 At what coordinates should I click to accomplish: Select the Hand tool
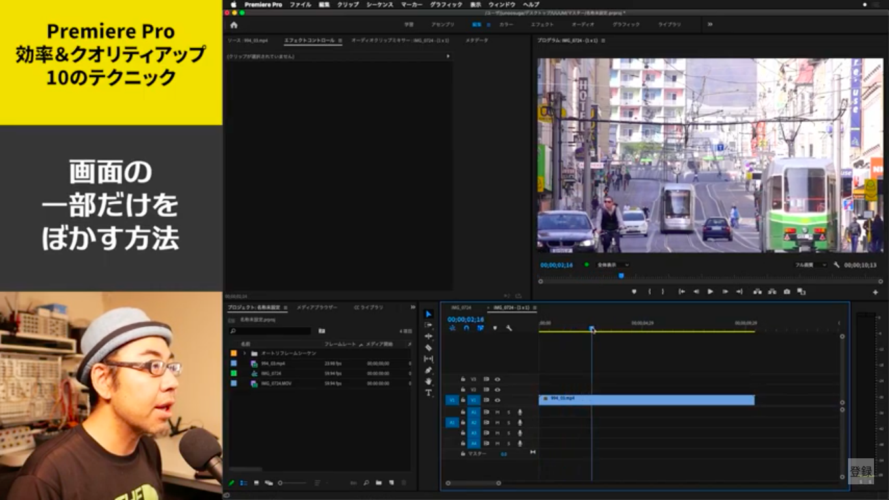(428, 382)
